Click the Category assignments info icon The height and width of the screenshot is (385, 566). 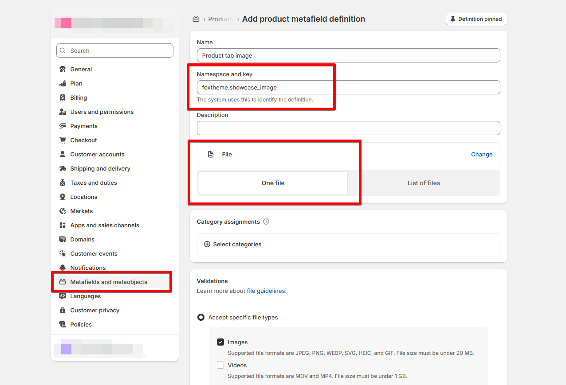tap(266, 222)
